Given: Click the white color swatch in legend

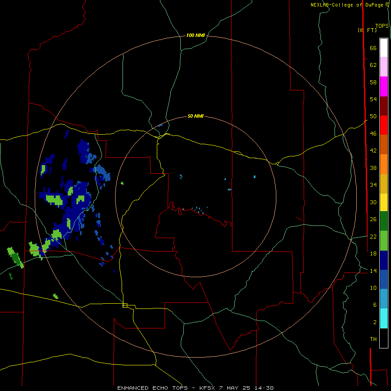Looking at the screenshot, I should 384,48.
